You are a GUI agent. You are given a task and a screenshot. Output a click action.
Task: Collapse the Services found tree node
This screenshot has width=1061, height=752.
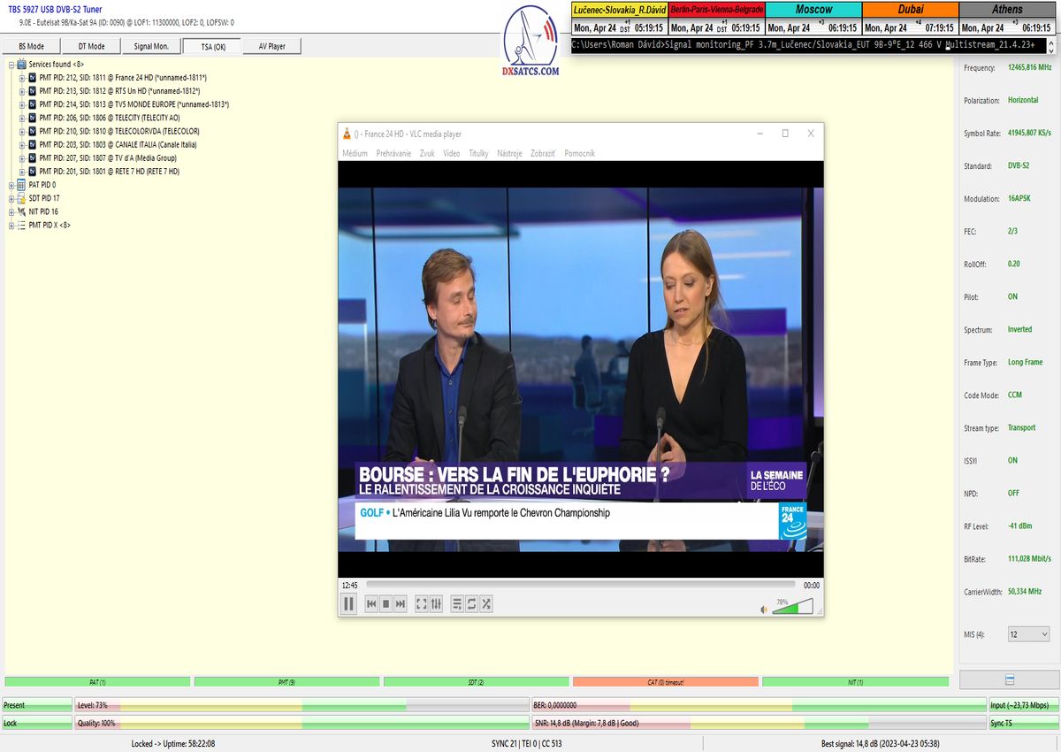click(11, 65)
